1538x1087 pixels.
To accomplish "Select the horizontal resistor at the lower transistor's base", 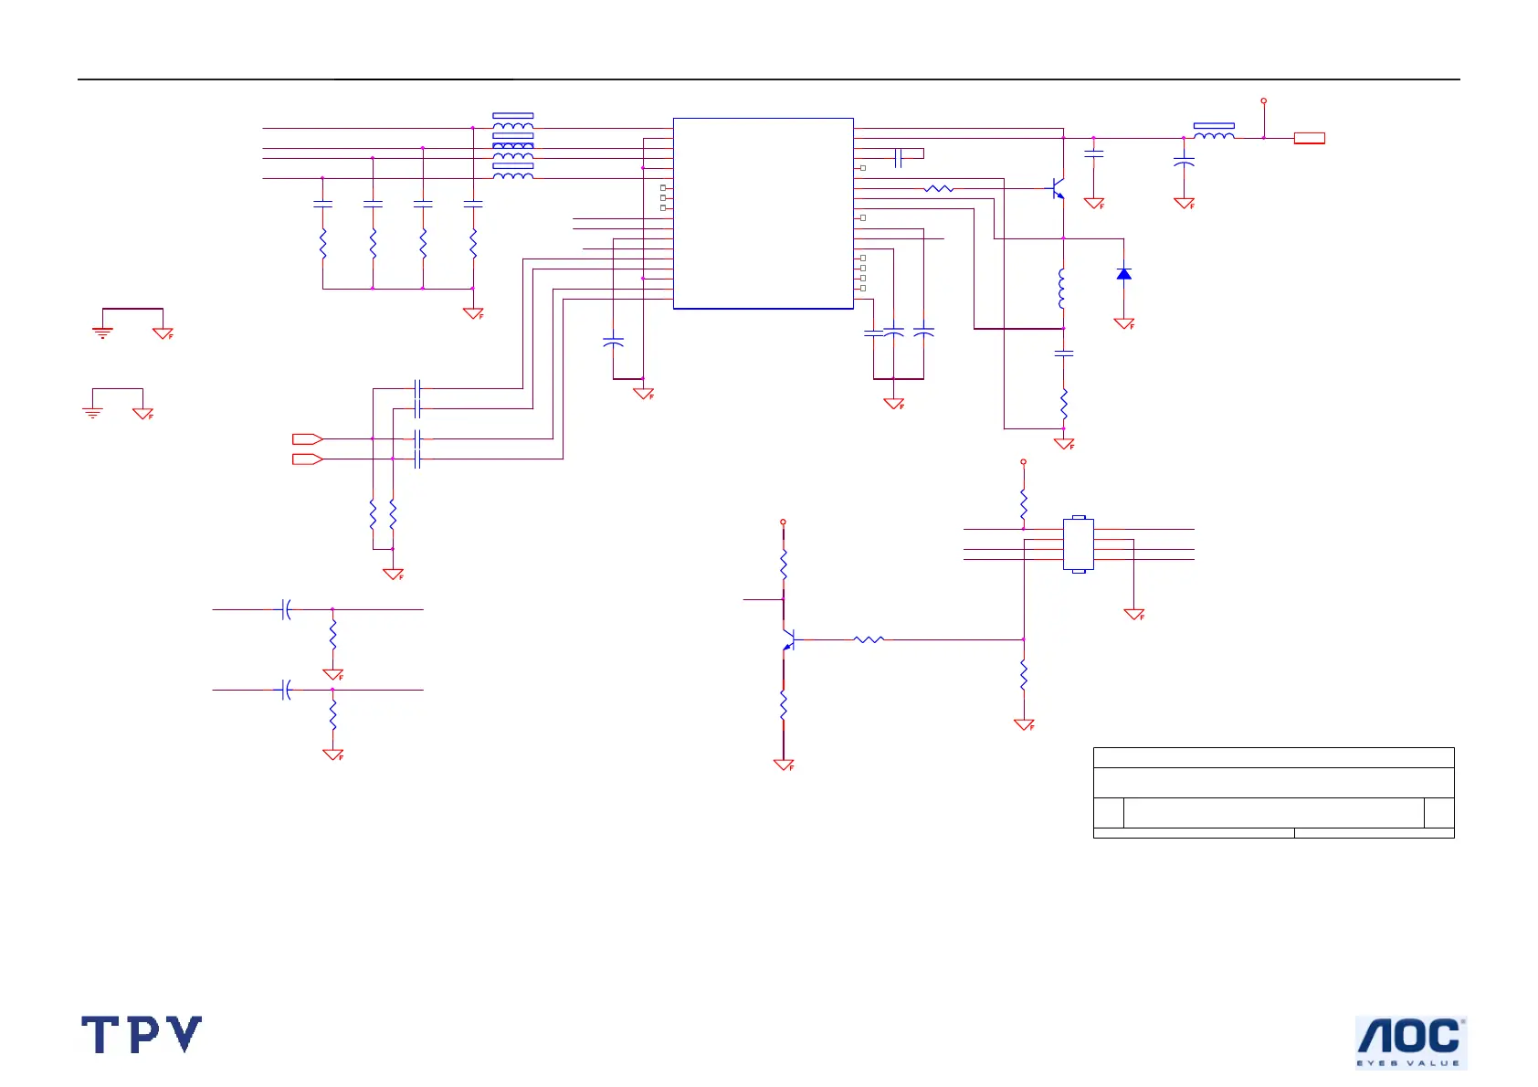I will pos(869,639).
